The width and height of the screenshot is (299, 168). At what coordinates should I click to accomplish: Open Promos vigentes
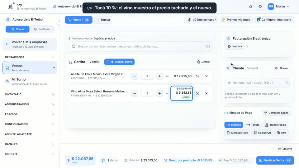tap(236, 20)
